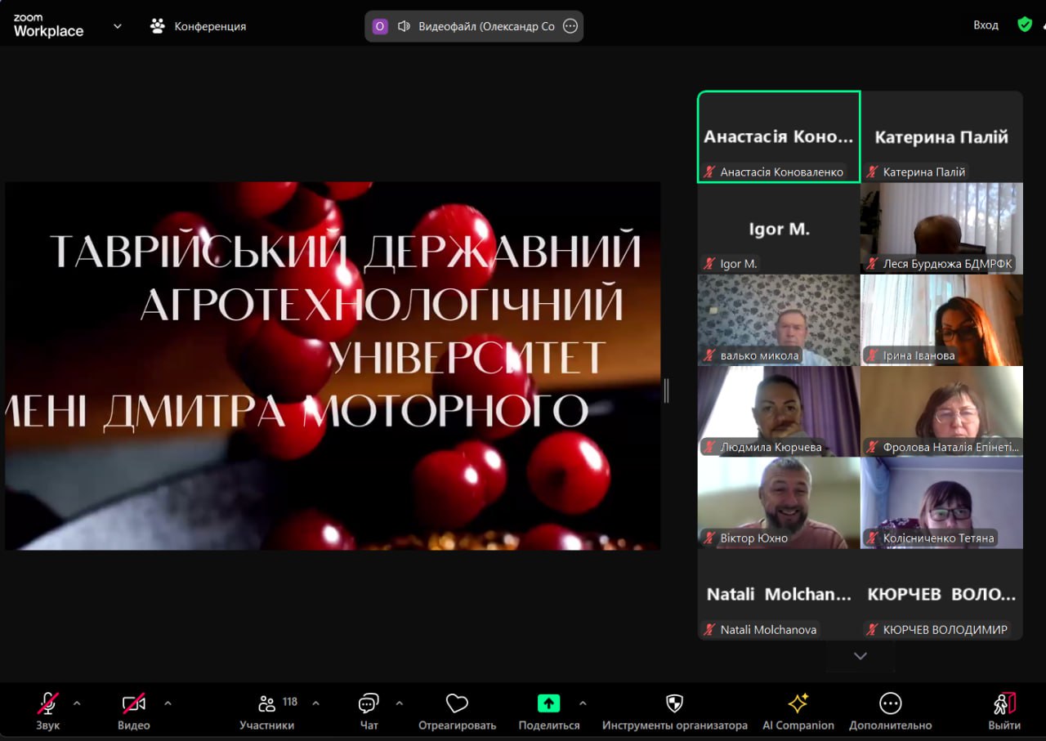
Task: Show next participants with the down chevron
Action: (860, 655)
